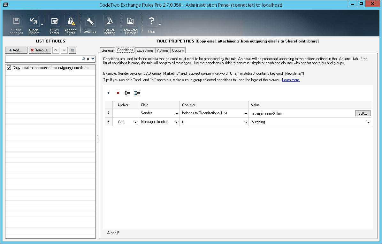Switch to the Options tab

coord(178,50)
